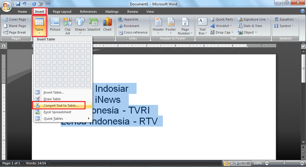Choose Convert Text to Table menu item
This screenshot has width=306, height=167.
(61, 105)
